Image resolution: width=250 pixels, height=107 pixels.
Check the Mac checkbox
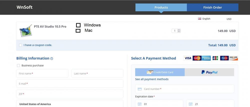tap(78, 31)
